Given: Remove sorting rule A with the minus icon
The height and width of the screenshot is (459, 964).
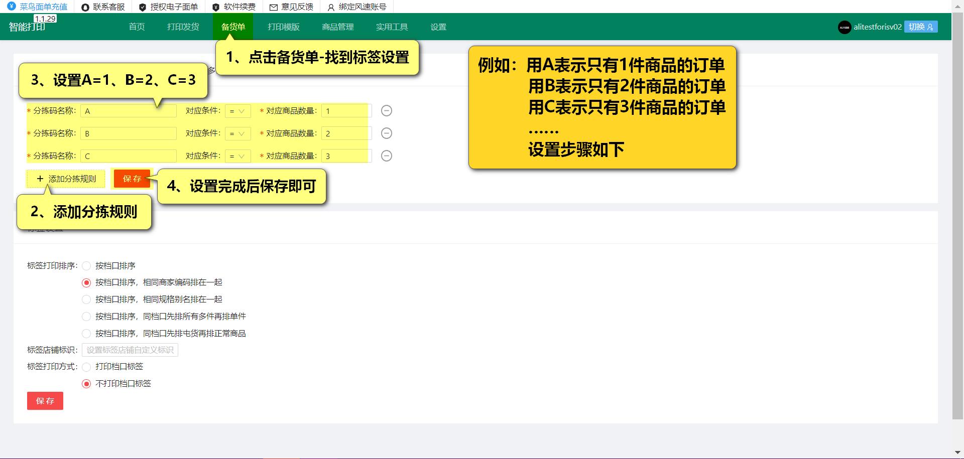Looking at the screenshot, I should tap(387, 110).
